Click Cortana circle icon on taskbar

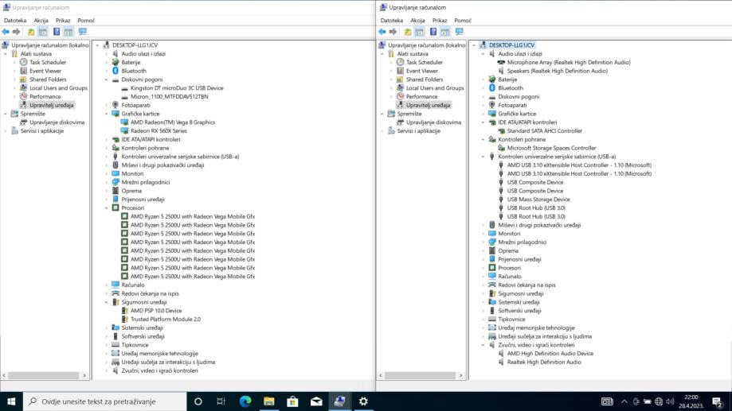198,401
